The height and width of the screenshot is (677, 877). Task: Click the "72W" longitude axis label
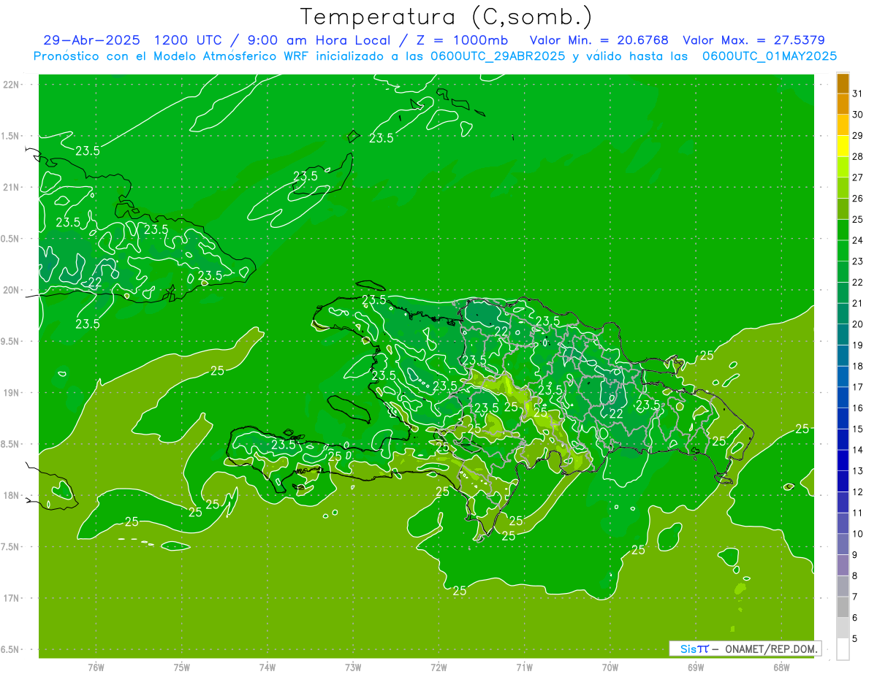438,667
